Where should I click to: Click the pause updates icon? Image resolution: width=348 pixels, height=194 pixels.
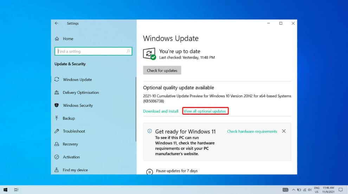150,172
